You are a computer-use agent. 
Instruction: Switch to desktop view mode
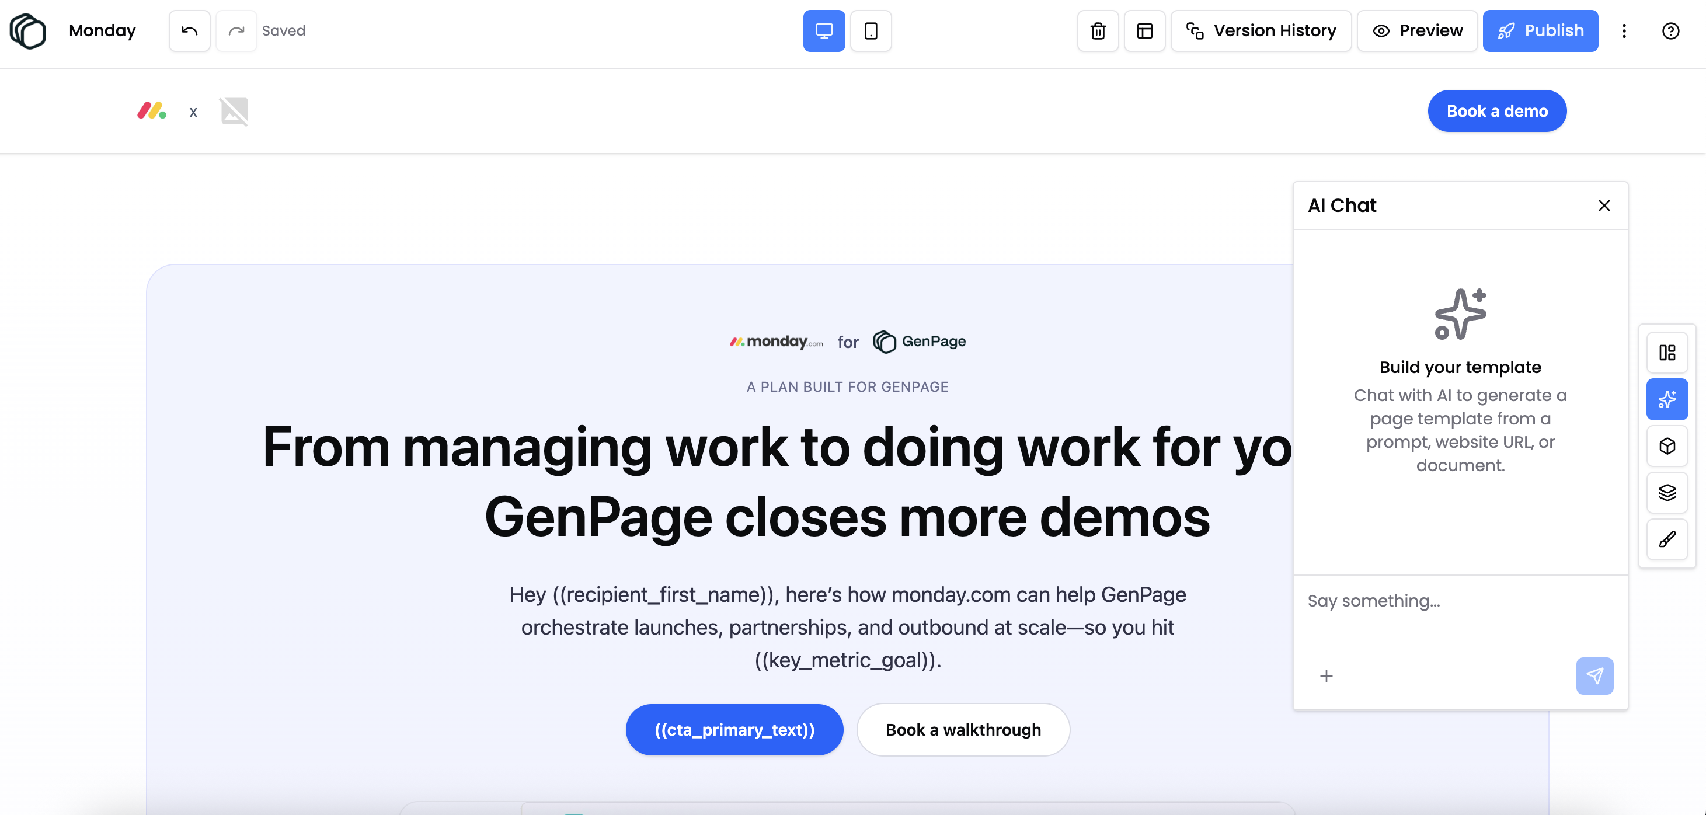(x=824, y=30)
